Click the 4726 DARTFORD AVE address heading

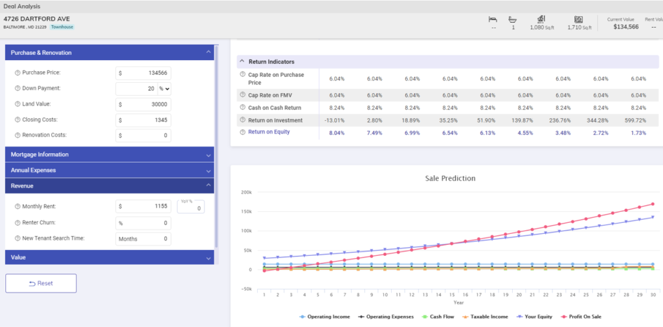point(37,19)
